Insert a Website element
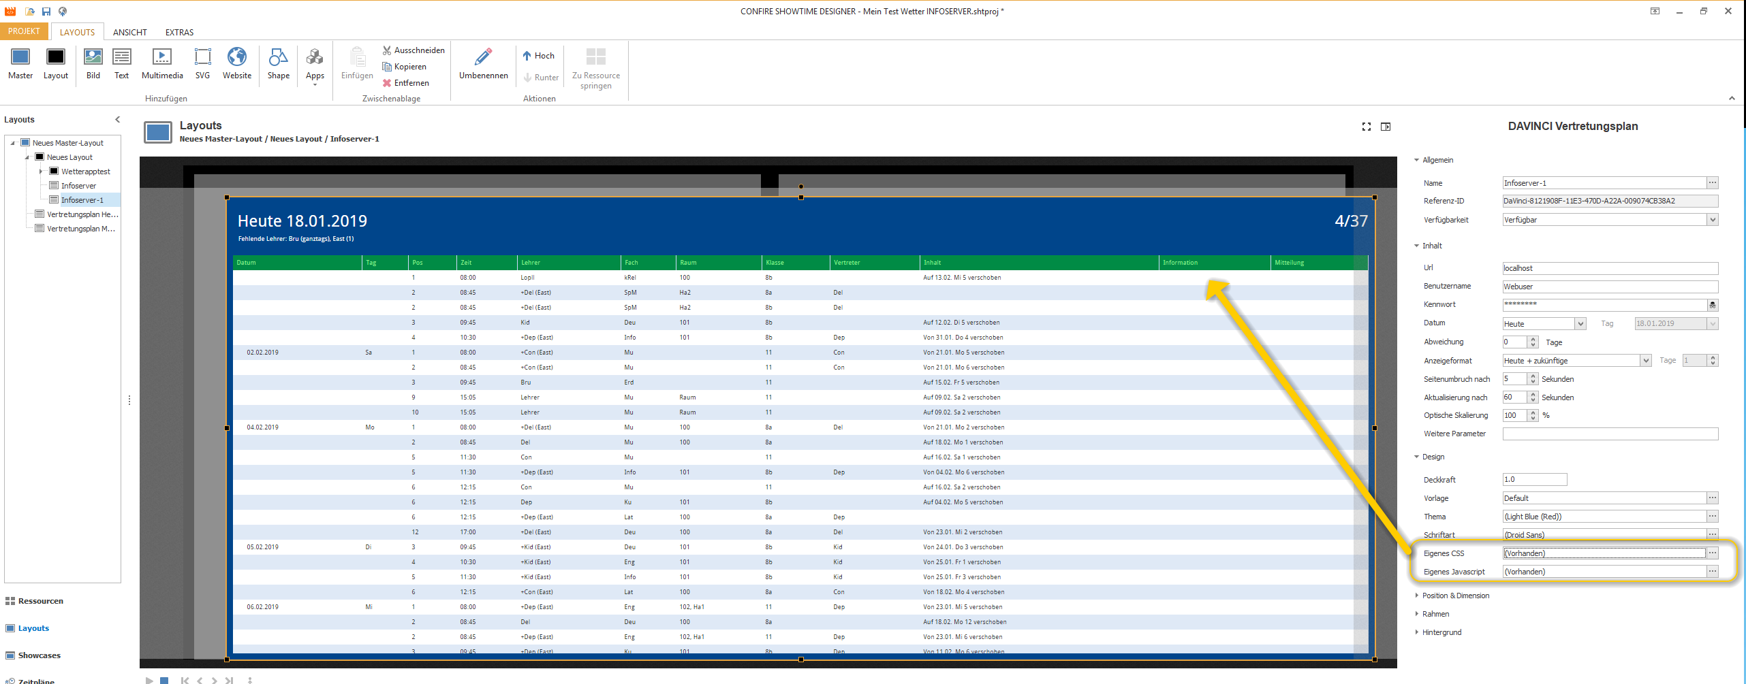The image size is (1746, 684). pyautogui.click(x=236, y=64)
